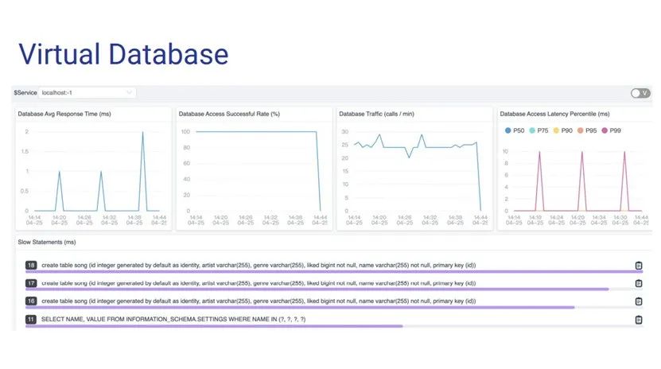This screenshot has height=369, width=661.
Task: Click the badge showing 18 ms
Action: click(31, 266)
